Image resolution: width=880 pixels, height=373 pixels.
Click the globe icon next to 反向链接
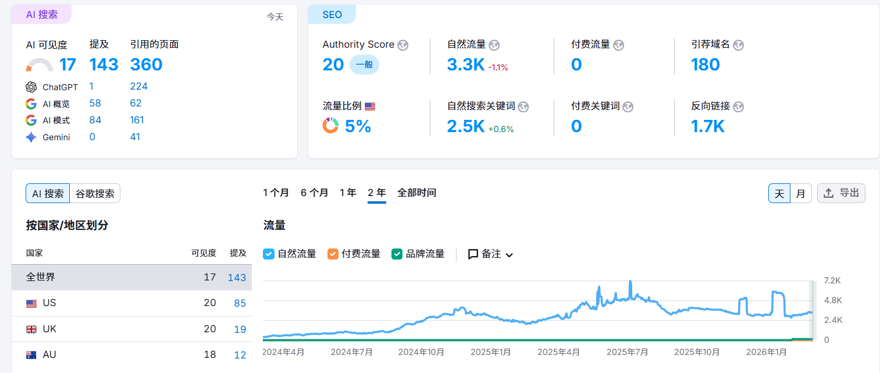[739, 107]
